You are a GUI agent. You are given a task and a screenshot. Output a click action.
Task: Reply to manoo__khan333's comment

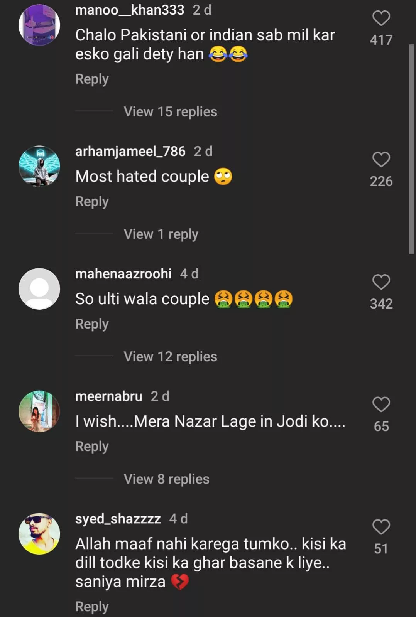(92, 79)
